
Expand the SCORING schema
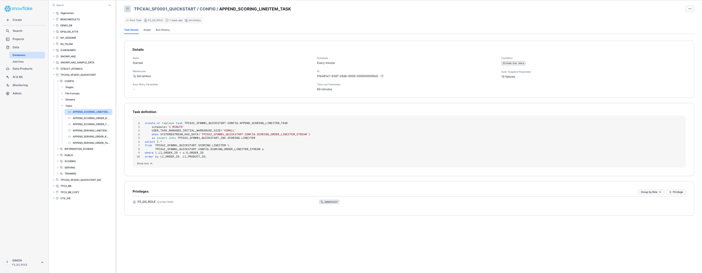point(58,161)
